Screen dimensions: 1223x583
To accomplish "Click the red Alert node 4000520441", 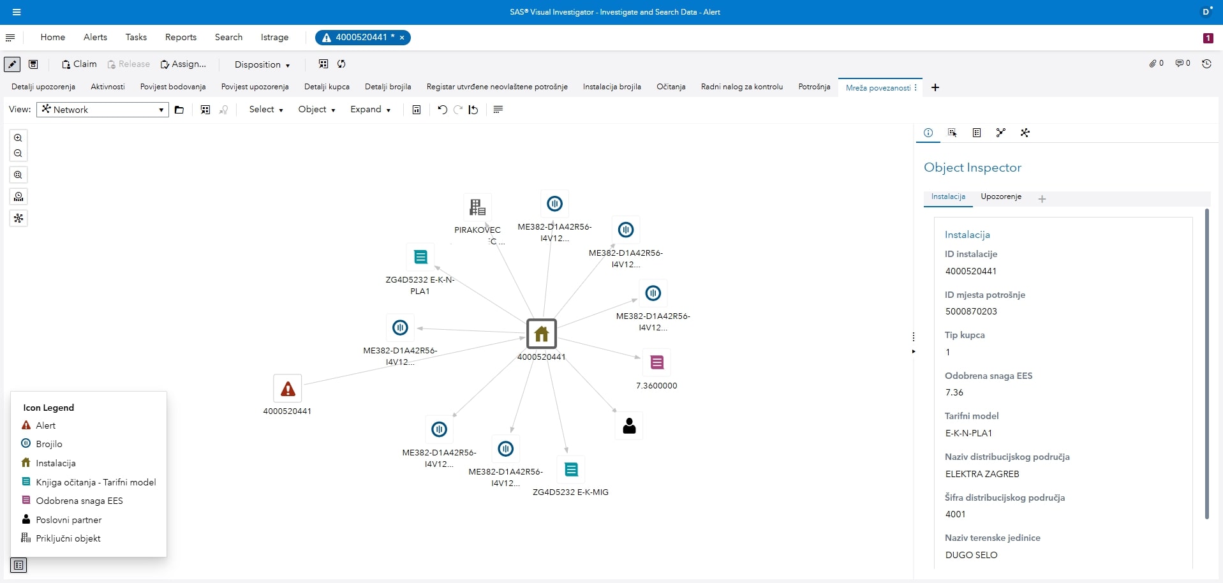I will pyautogui.click(x=288, y=388).
